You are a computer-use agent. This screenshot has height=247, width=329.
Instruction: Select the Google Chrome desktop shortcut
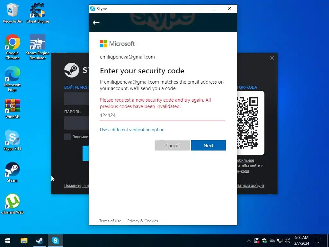[13, 47]
